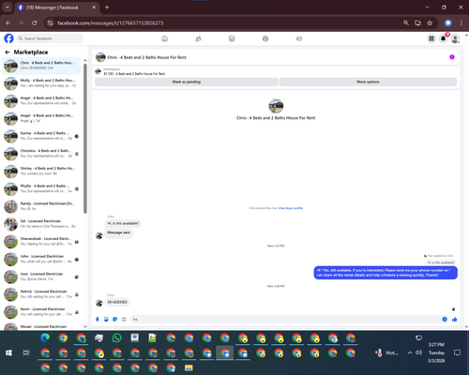
Task: Click the browser back arrow
Action: [8, 22]
